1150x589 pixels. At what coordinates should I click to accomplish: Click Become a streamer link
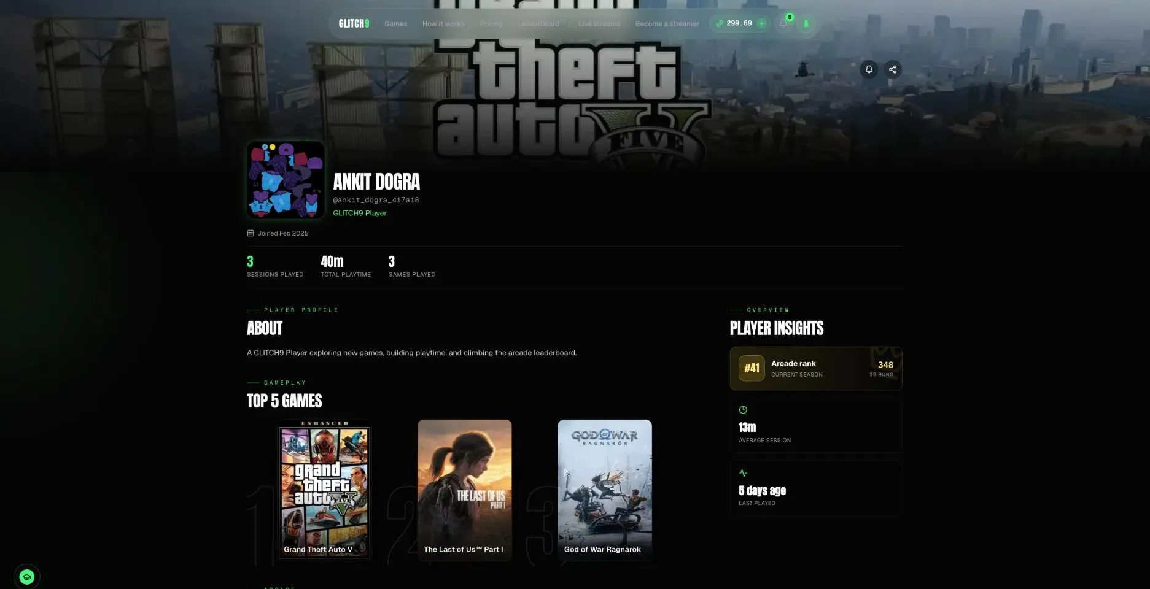pos(667,24)
